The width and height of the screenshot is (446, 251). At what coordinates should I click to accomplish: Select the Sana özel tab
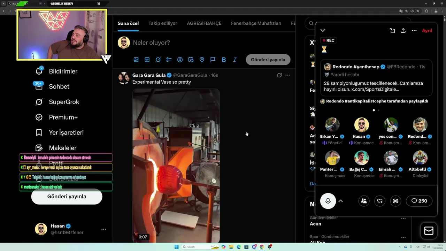click(x=128, y=23)
